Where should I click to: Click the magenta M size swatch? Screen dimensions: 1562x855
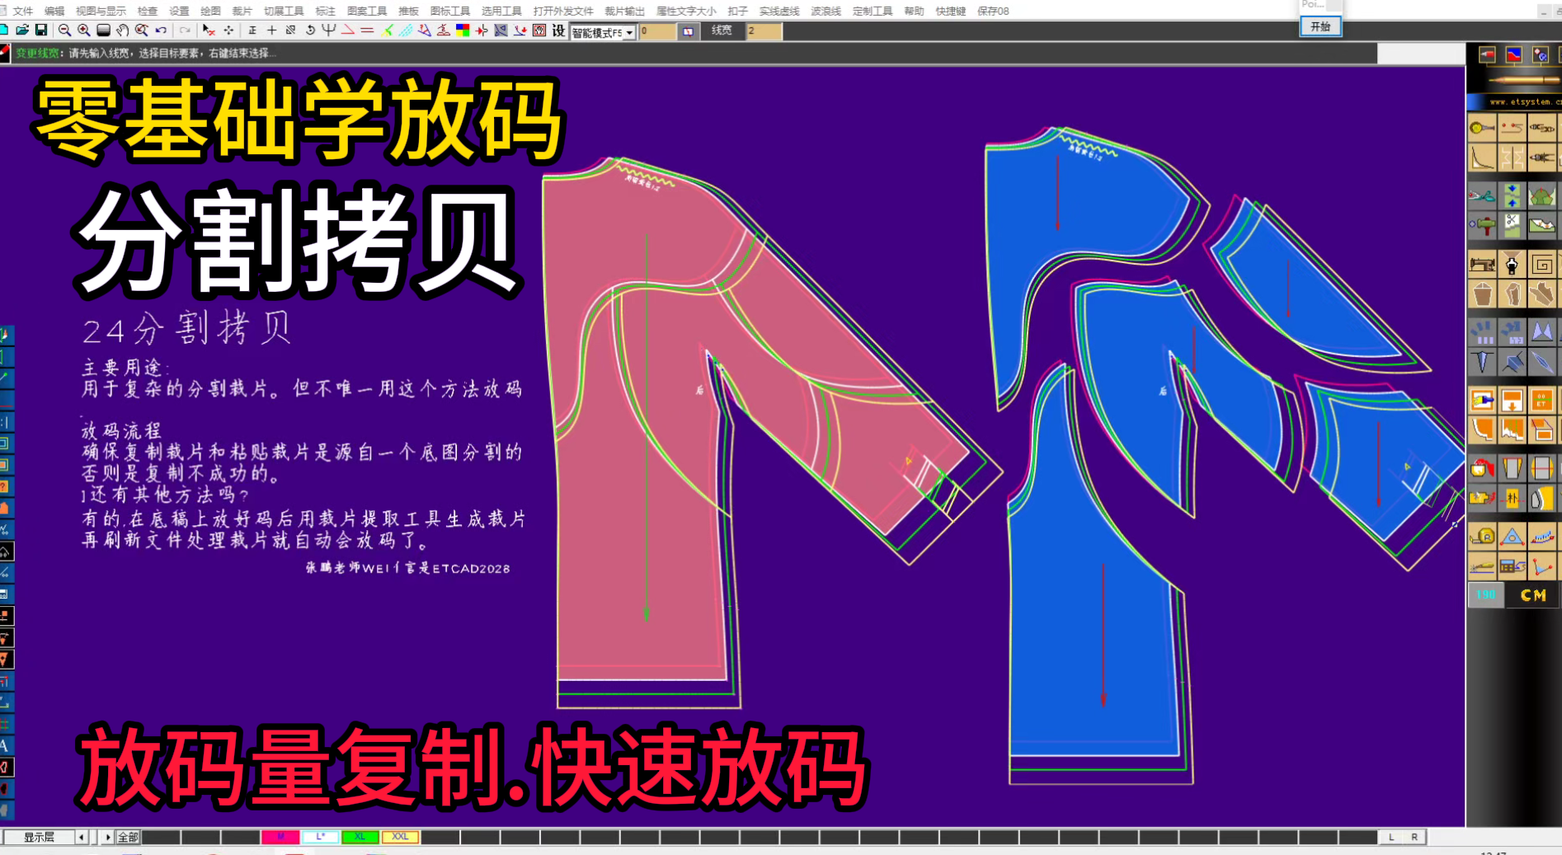[x=281, y=837]
